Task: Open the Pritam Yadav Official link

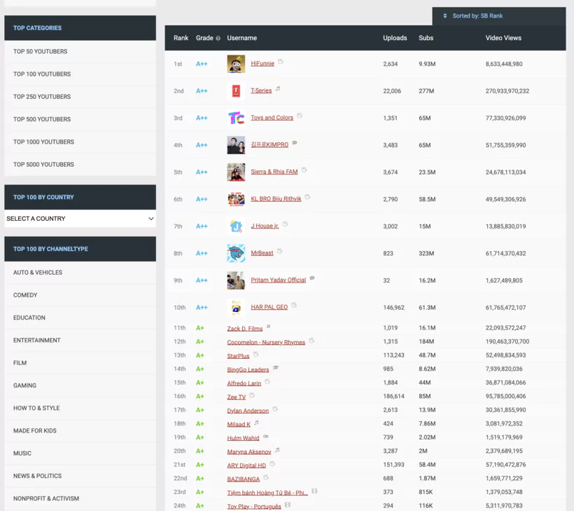Action: click(x=278, y=280)
